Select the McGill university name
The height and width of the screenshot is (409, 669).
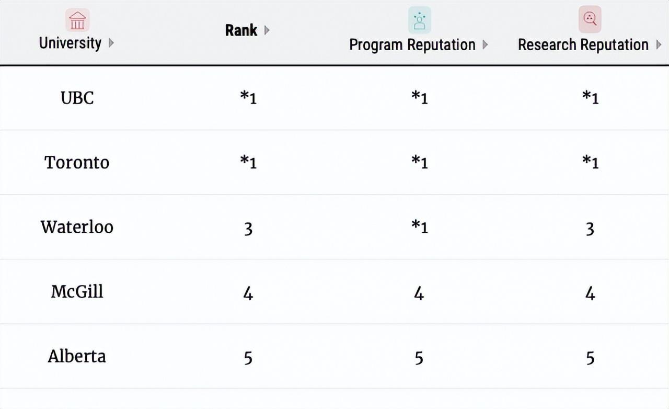click(77, 291)
